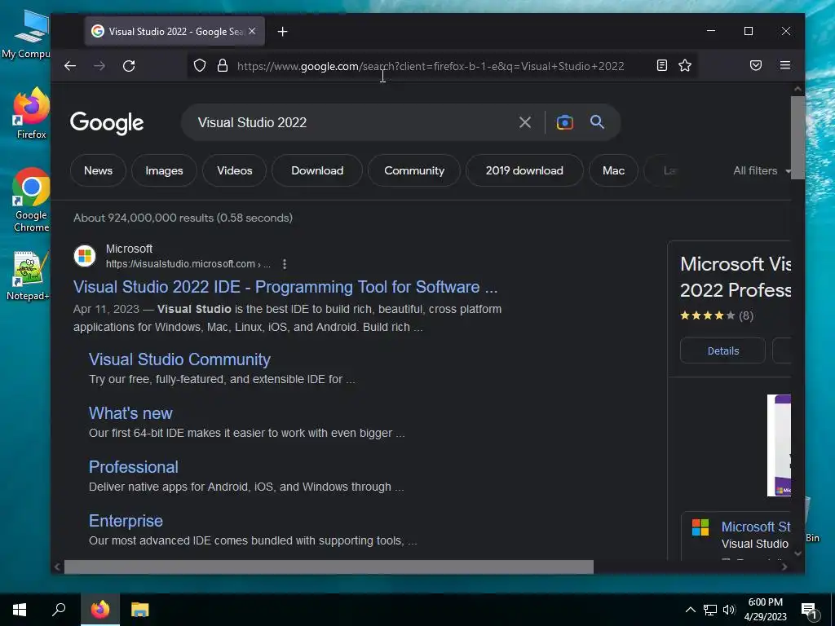Select the Download filter chip
The width and height of the screenshot is (835, 626).
click(317, 170)
